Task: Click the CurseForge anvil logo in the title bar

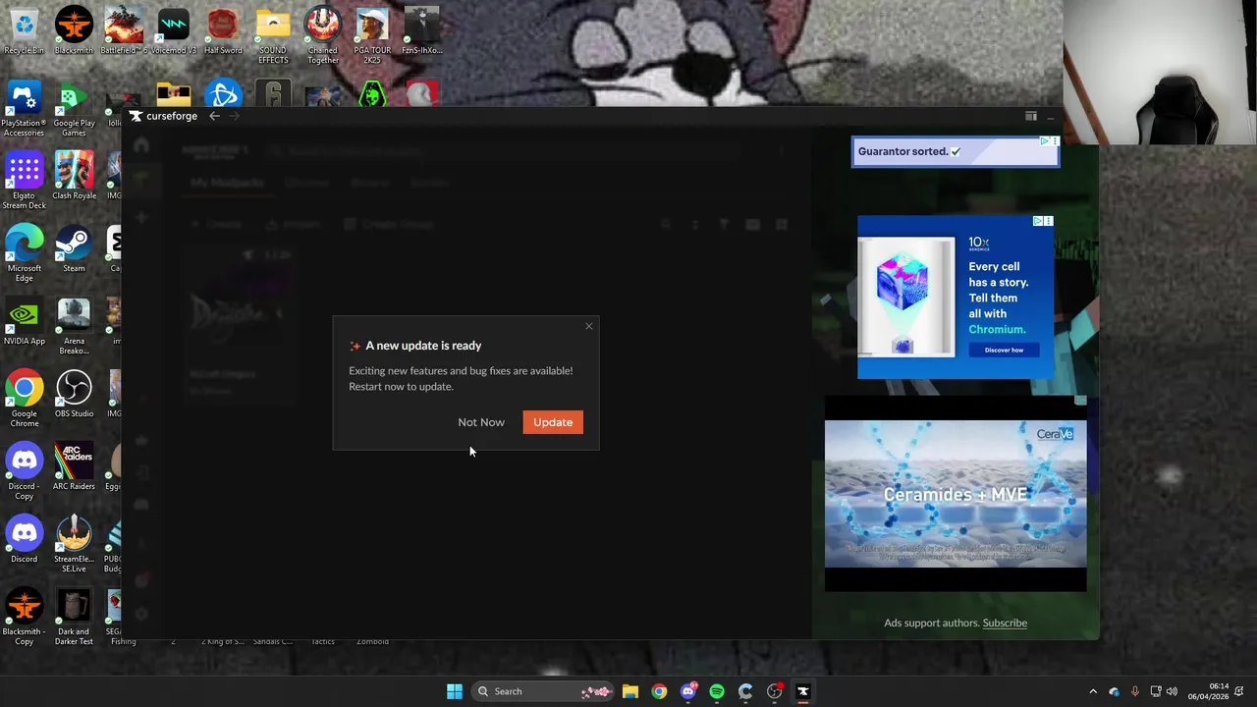Action: [136, 116]
